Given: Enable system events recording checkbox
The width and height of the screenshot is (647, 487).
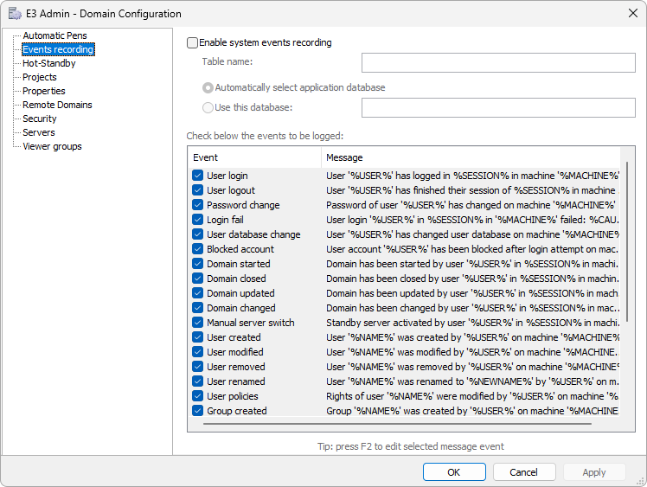Looking at the screenshot, I should point(192,42).
